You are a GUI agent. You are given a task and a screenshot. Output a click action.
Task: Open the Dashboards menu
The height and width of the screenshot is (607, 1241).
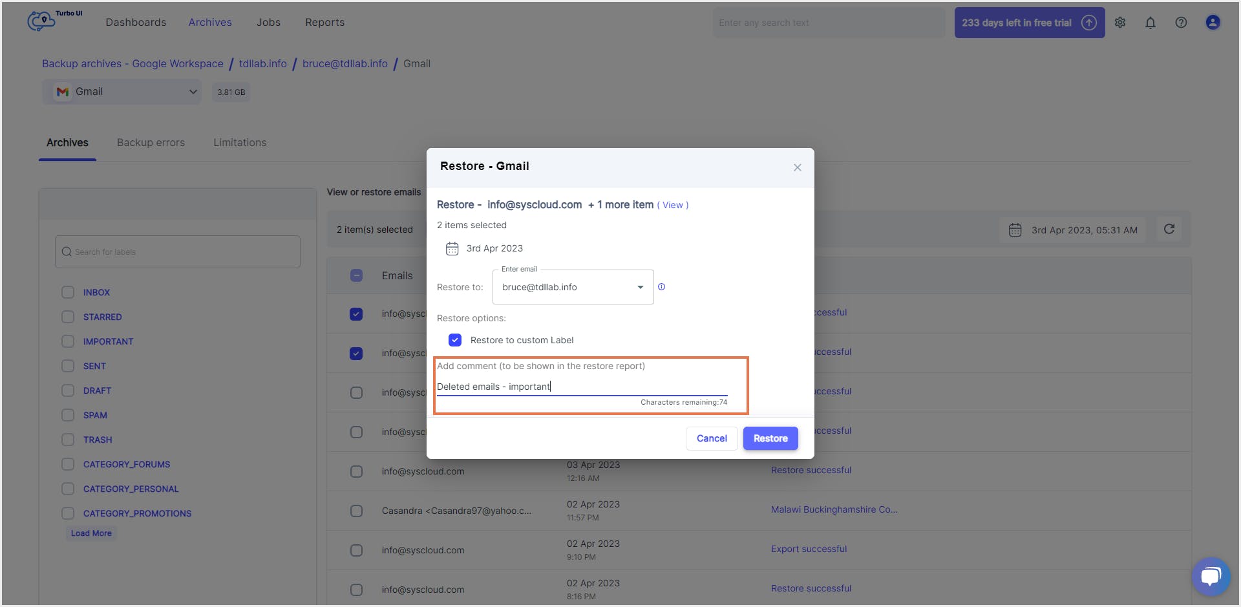pyautogui.click(x=136, y=22)
